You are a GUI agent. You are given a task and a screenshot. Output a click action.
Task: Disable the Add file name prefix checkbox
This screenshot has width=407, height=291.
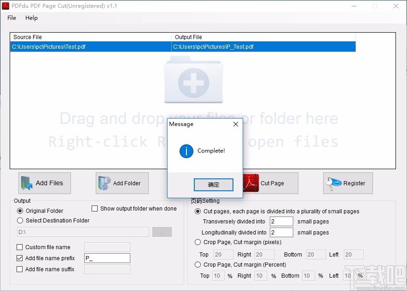click(19, 258)
